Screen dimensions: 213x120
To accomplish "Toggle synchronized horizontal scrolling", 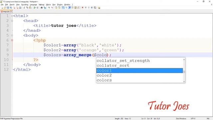I will (59, 8).
